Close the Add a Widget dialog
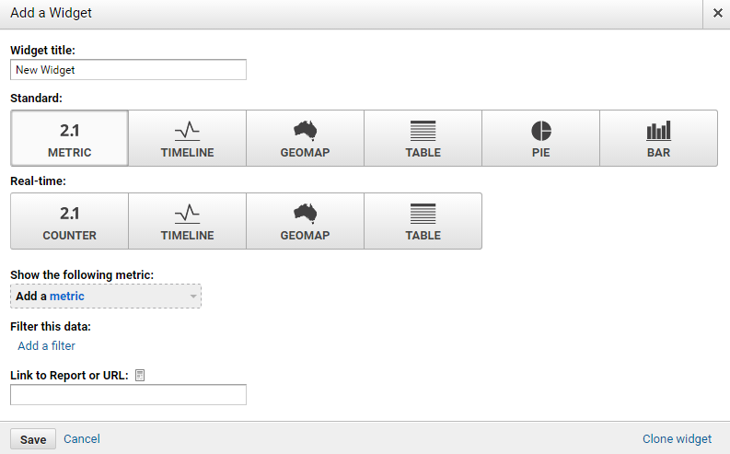The image size is (730, 454). coord(717,13)
